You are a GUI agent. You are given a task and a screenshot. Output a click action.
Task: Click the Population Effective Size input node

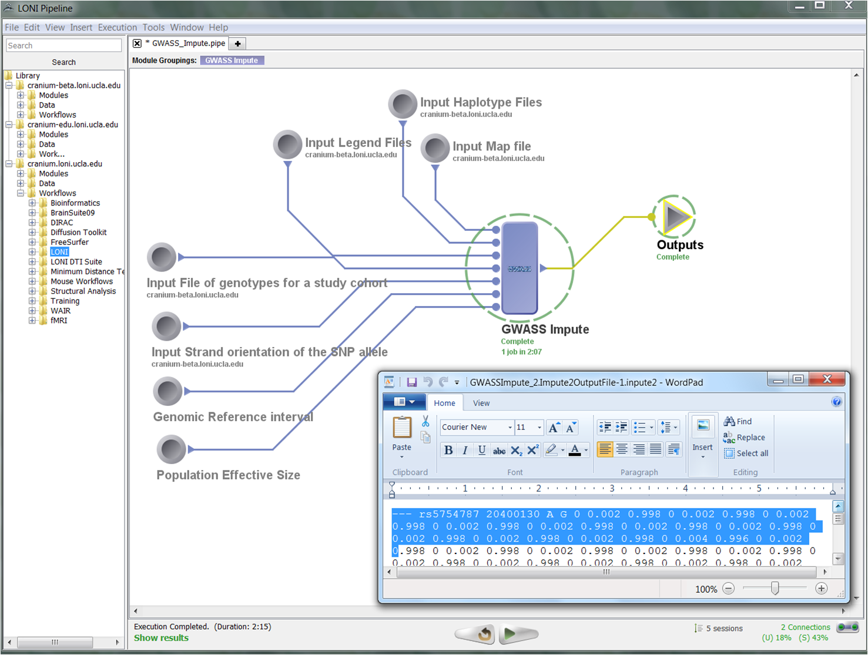[172, 450]
